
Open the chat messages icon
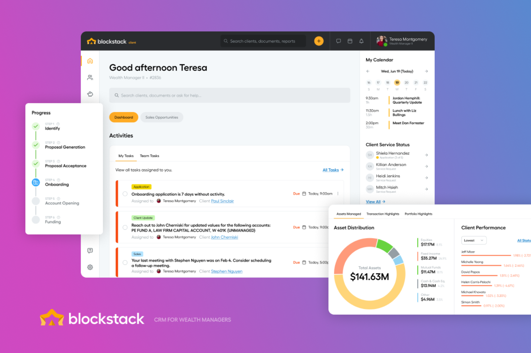pyautogui.click(x=339, y=41)
